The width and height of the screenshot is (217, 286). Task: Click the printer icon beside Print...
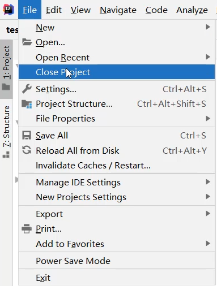[27, 228]
